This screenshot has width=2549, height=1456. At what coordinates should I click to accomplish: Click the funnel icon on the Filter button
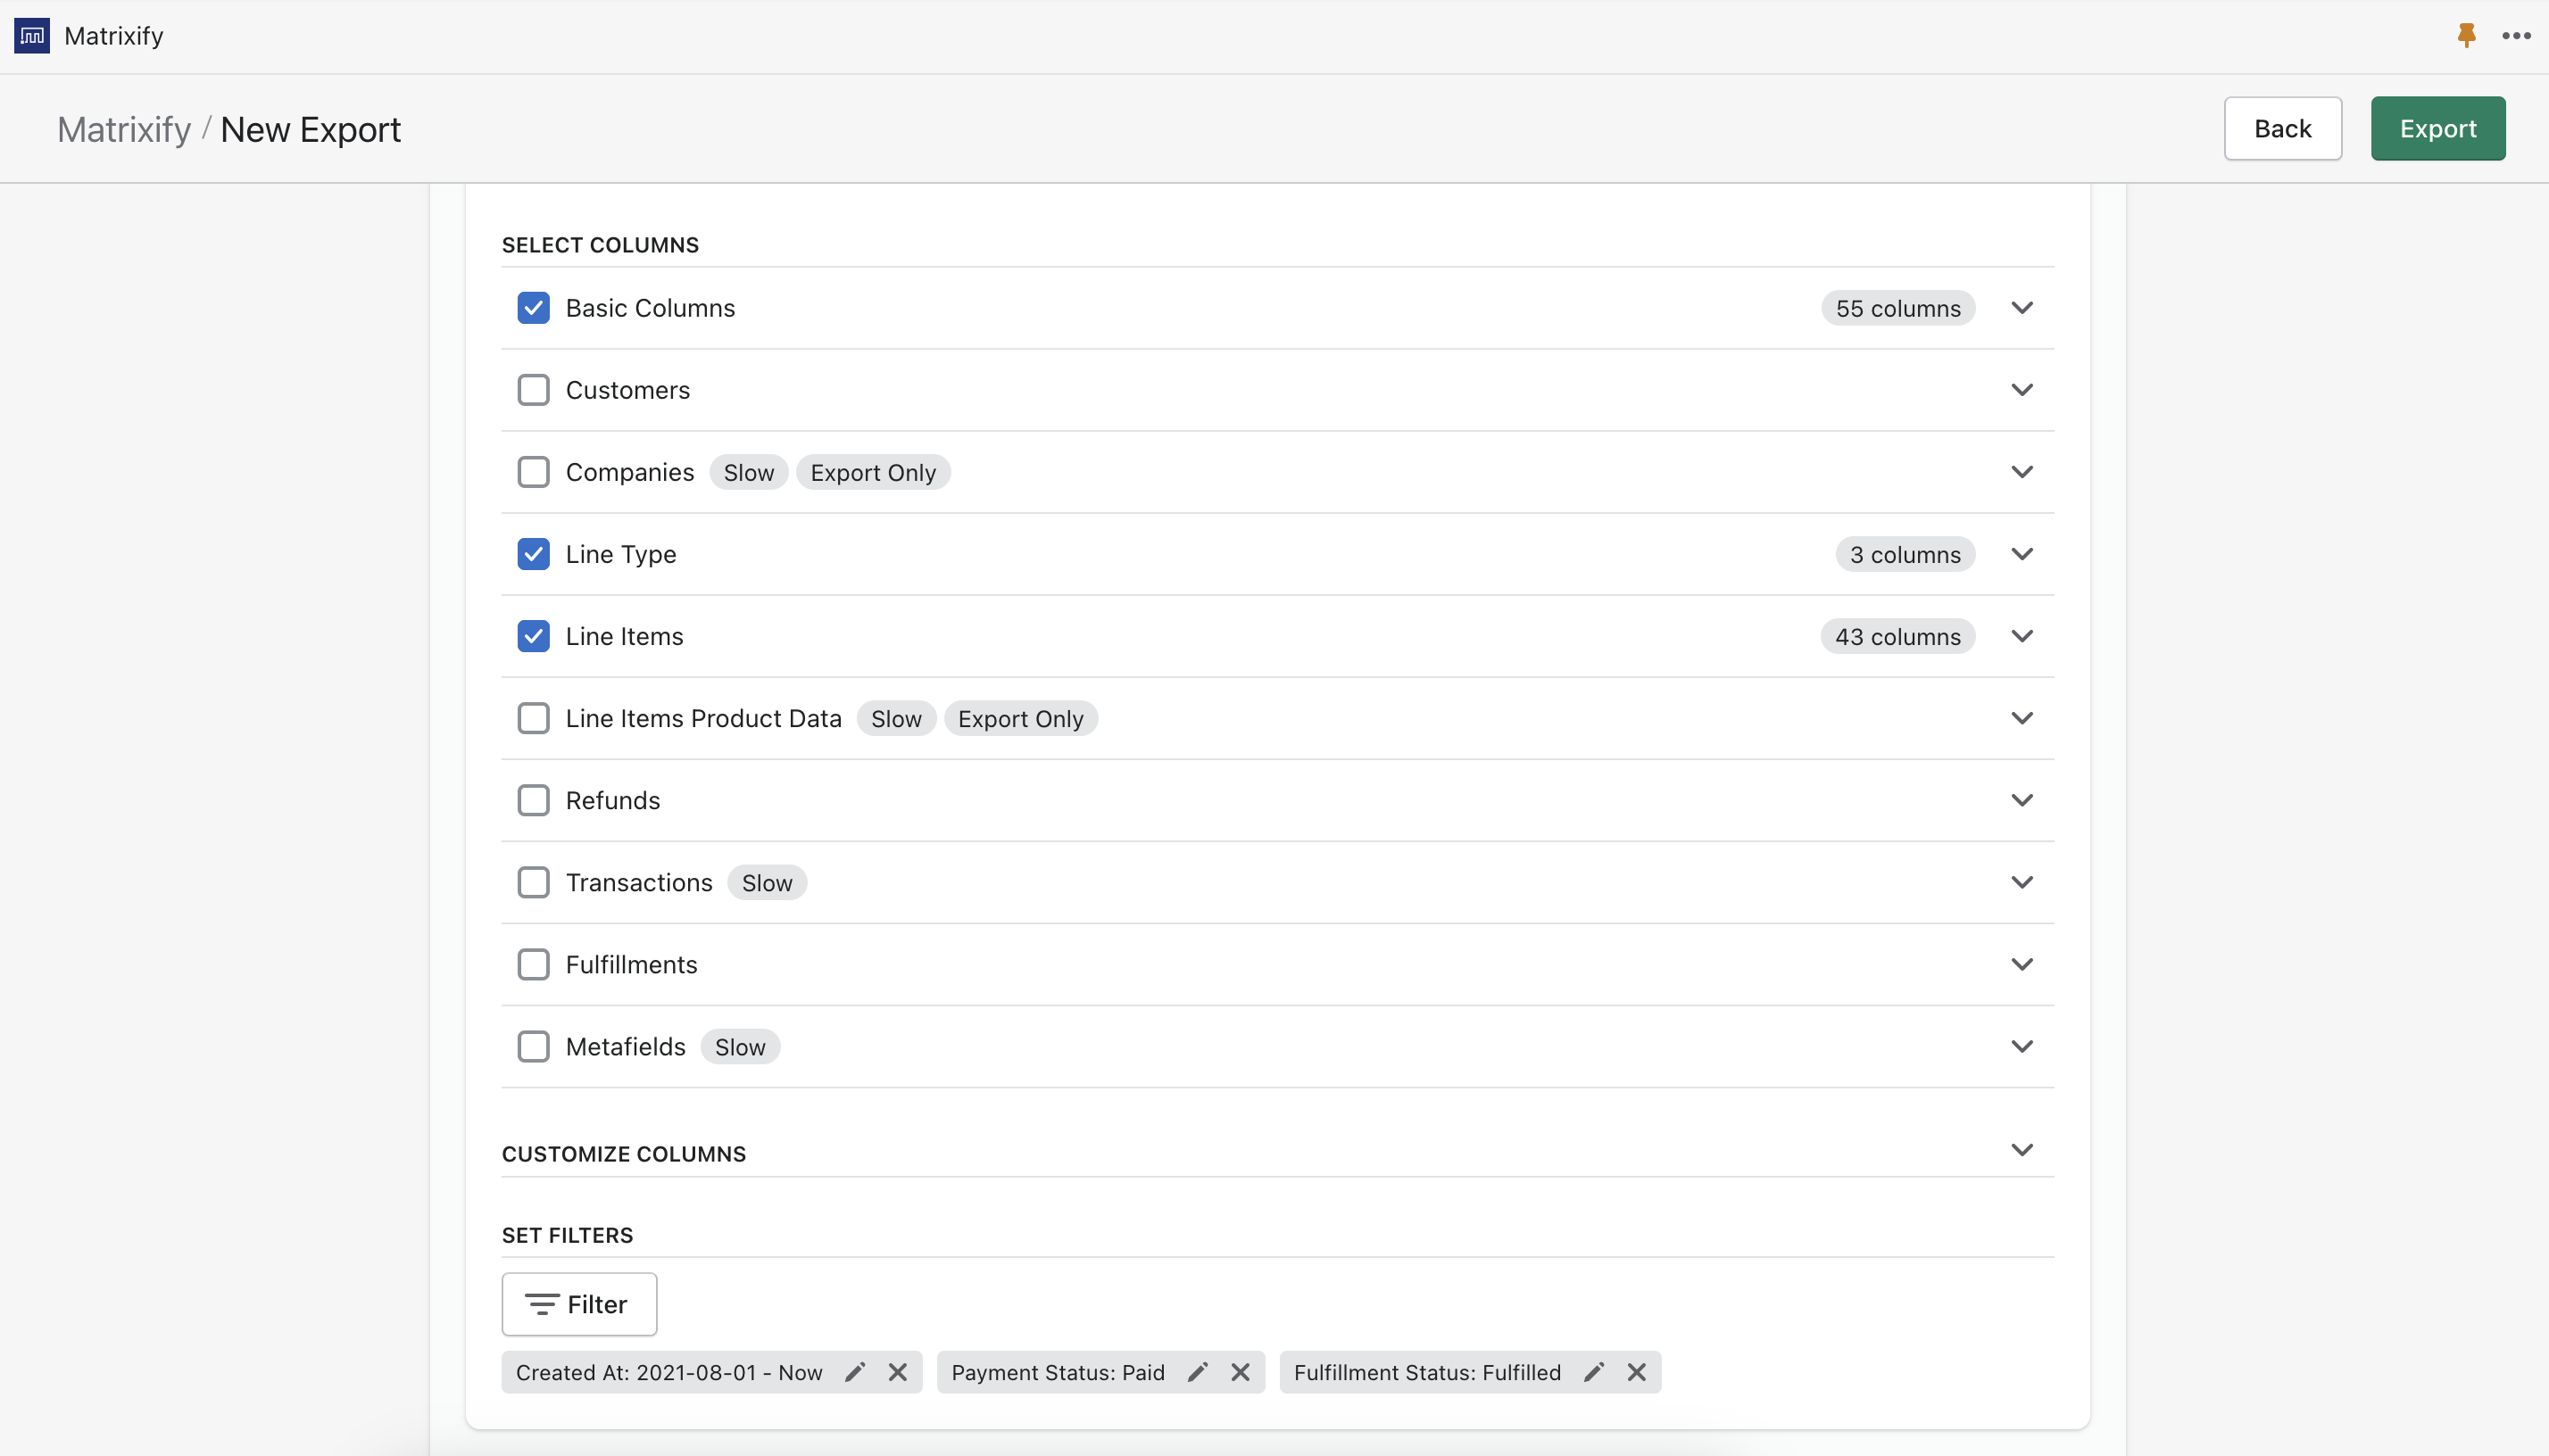pos(541,1303)
